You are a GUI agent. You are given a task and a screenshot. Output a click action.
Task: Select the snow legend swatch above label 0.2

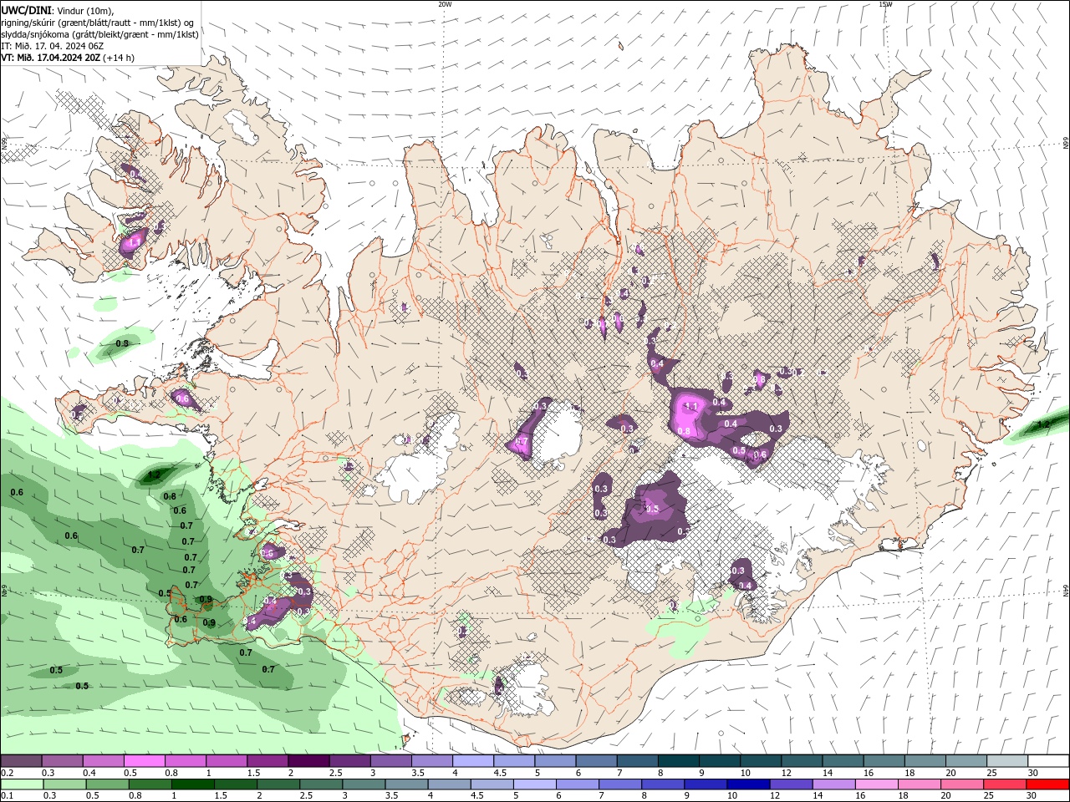point(22,761)
